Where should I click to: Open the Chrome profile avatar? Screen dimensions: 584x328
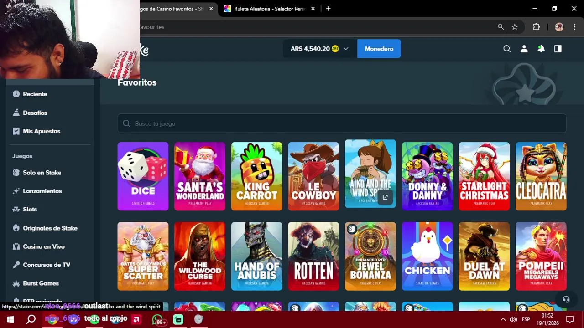[x=559, y=27]
